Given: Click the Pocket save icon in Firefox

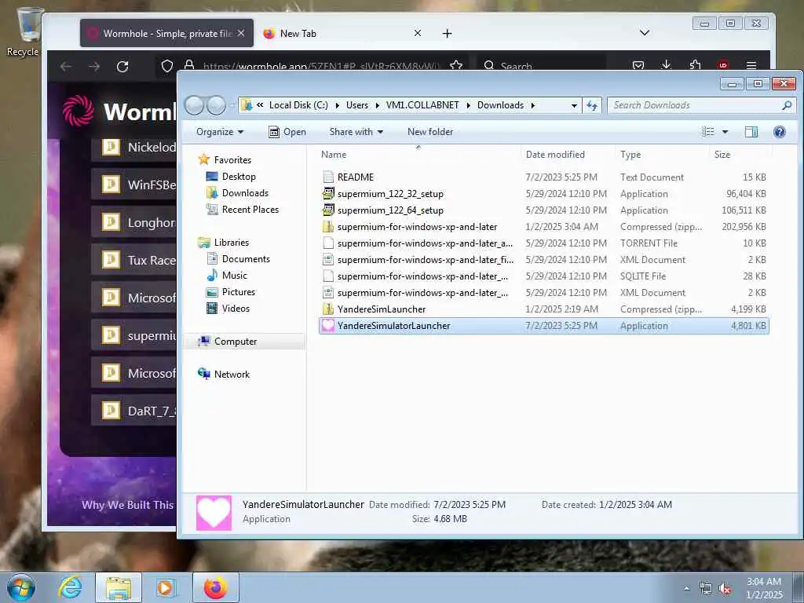Looking at the screenshot, I should [x=638, y=66].
